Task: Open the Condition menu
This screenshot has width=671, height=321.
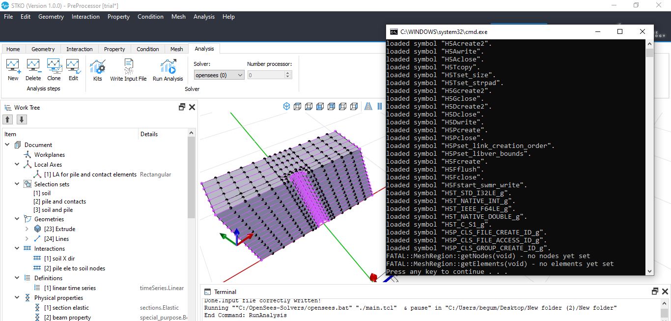Action: pyautogui.click(x=150, y=17)
